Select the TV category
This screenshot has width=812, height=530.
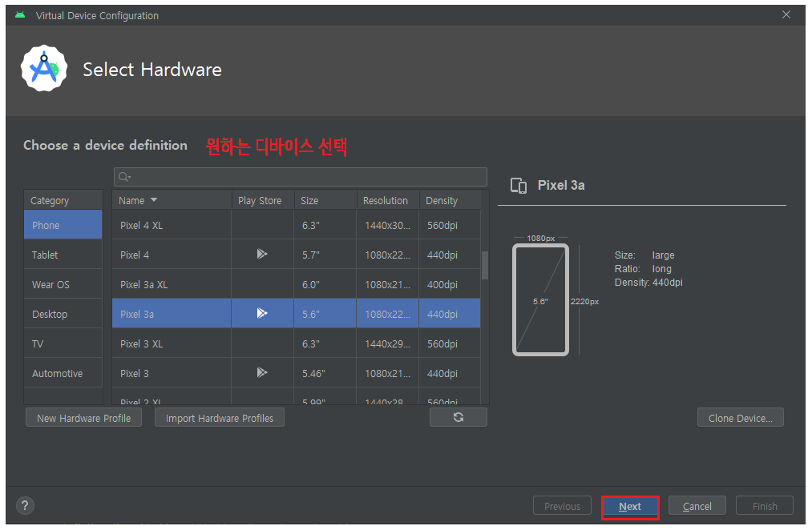(x=63, y=343)
